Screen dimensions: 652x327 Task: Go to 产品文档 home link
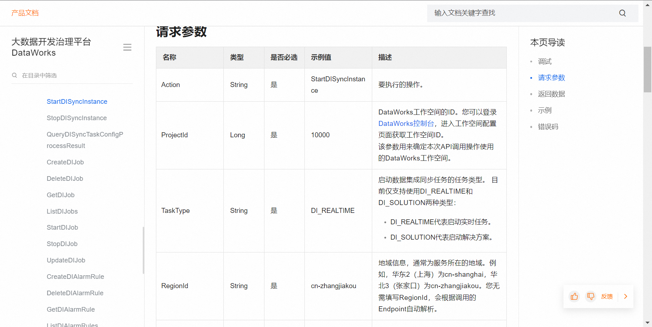point(25,13)
